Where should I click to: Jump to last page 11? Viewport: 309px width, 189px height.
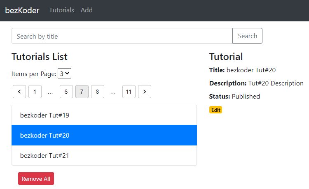coord(129,92)
